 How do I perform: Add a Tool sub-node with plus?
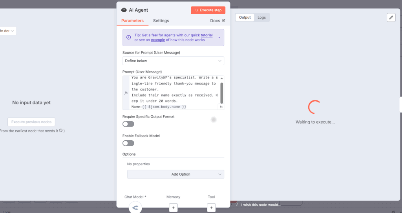pyautogui.click(x=211, y=208)
